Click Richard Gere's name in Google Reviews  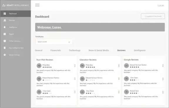134,91
